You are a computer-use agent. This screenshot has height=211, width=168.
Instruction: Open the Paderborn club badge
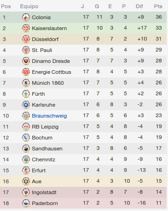coord(26,203)
